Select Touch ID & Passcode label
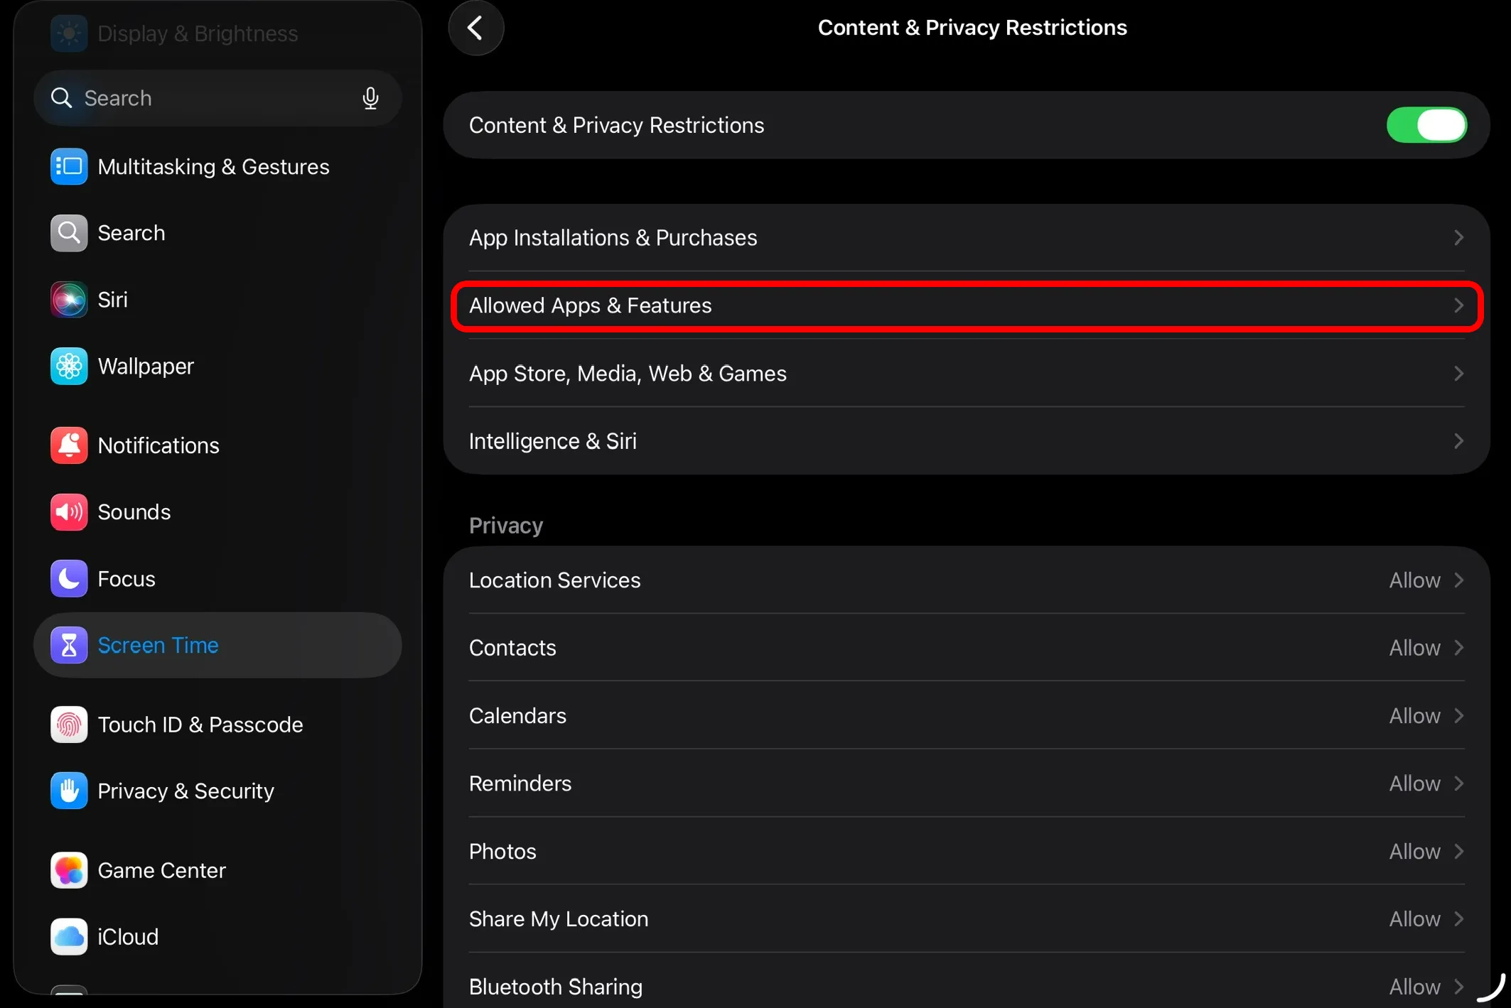The image size is (1511, 1008). pos(200,725)
